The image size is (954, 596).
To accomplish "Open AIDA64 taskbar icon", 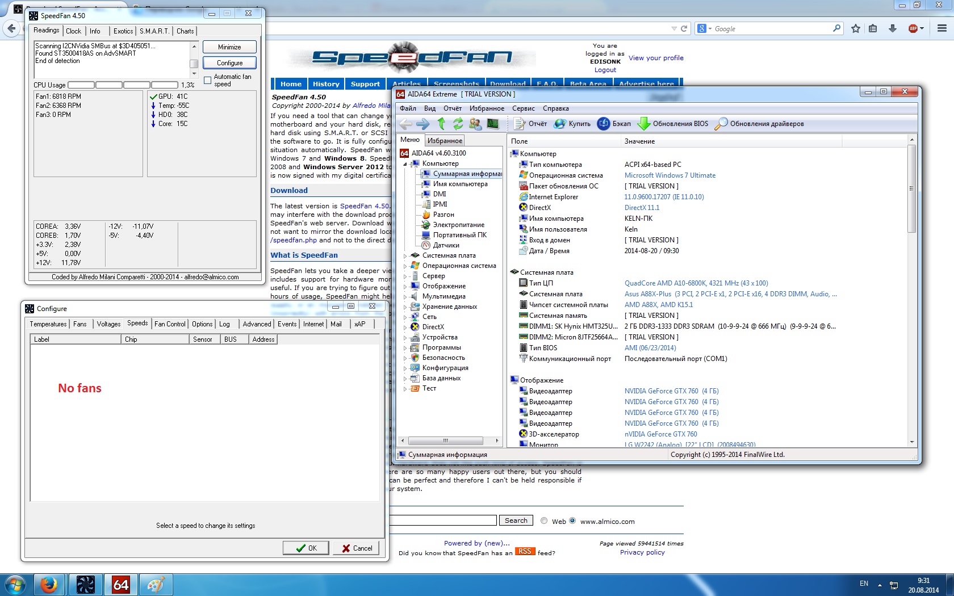I will tap(121, 585).
